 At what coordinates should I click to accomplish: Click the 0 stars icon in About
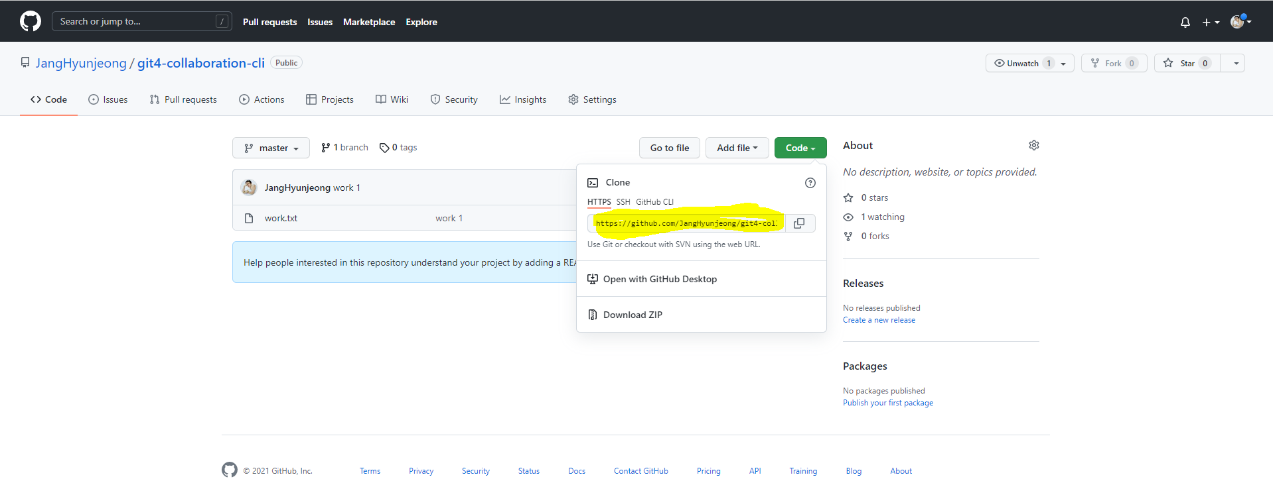848,197
